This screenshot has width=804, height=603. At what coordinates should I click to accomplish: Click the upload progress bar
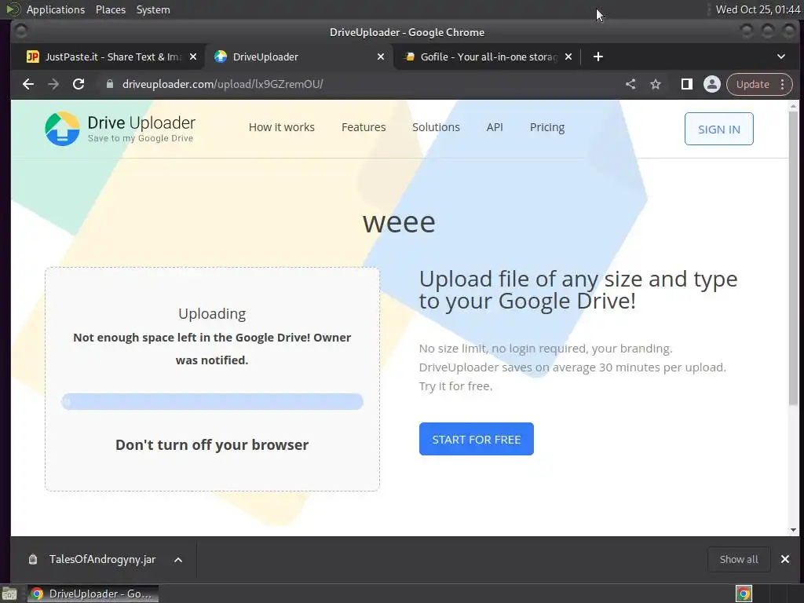click(x=212, y=401)
